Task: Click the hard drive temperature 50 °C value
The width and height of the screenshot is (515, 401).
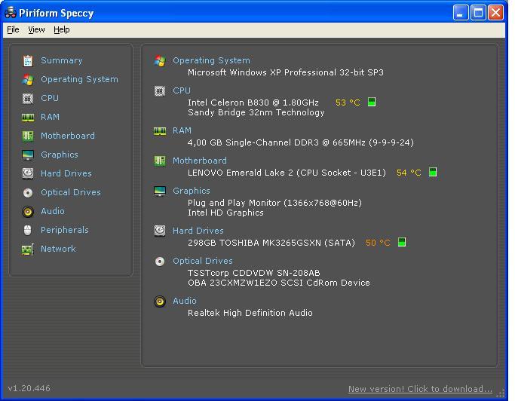Action: point(378,243)
